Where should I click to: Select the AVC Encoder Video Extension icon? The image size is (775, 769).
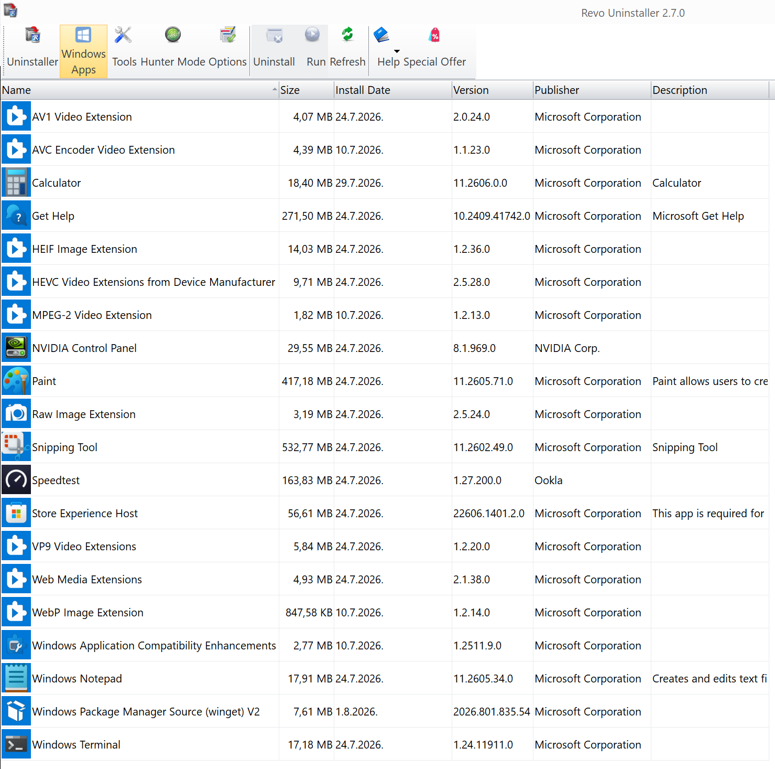(16, 149)
